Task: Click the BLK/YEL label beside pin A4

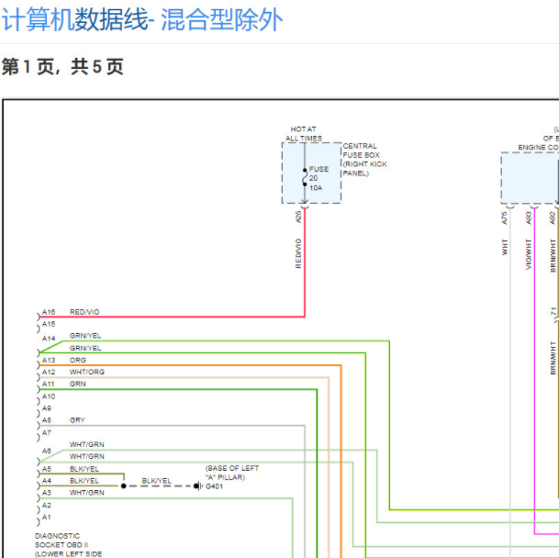Action: [x=84, y=481]
